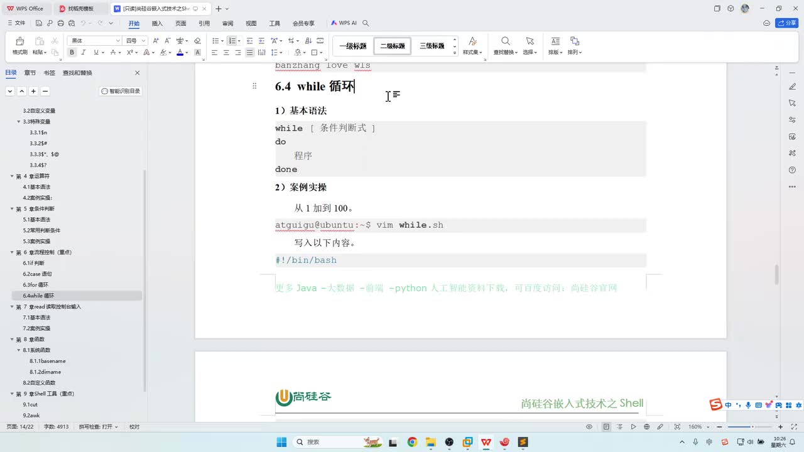Click the Print icon in quick access bar

(x=60, y=23)
